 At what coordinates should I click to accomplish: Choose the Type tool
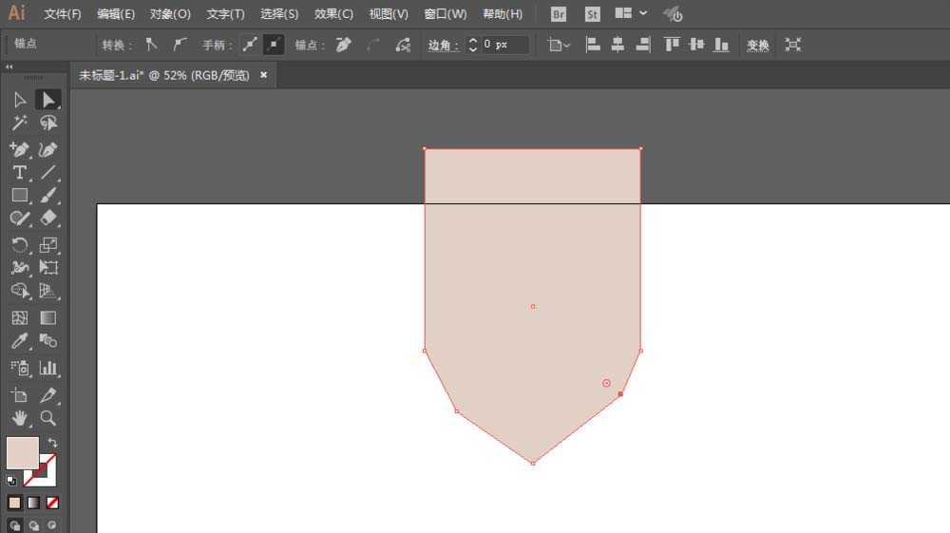[x=19, y=173]
